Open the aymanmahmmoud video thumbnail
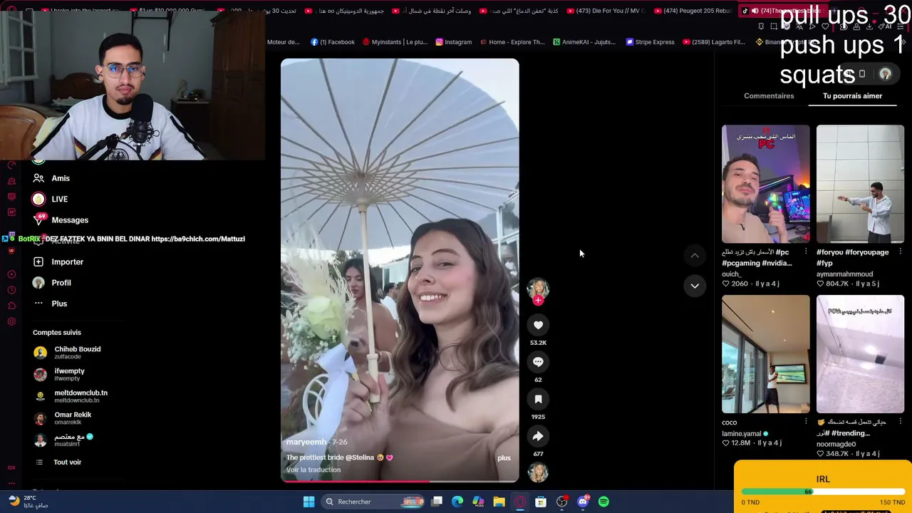This screenshot has width=912, height=513. [x=860, y=184]
